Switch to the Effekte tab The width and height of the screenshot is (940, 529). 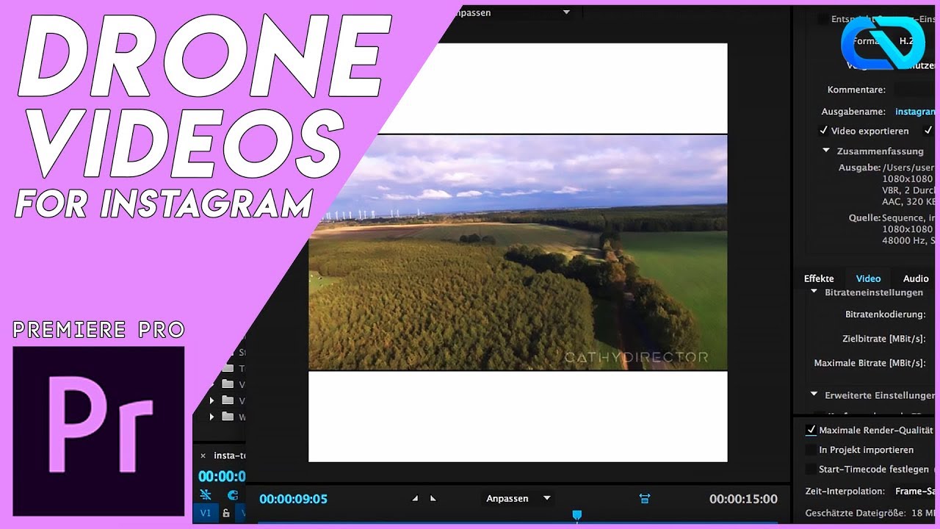point(819,278)
